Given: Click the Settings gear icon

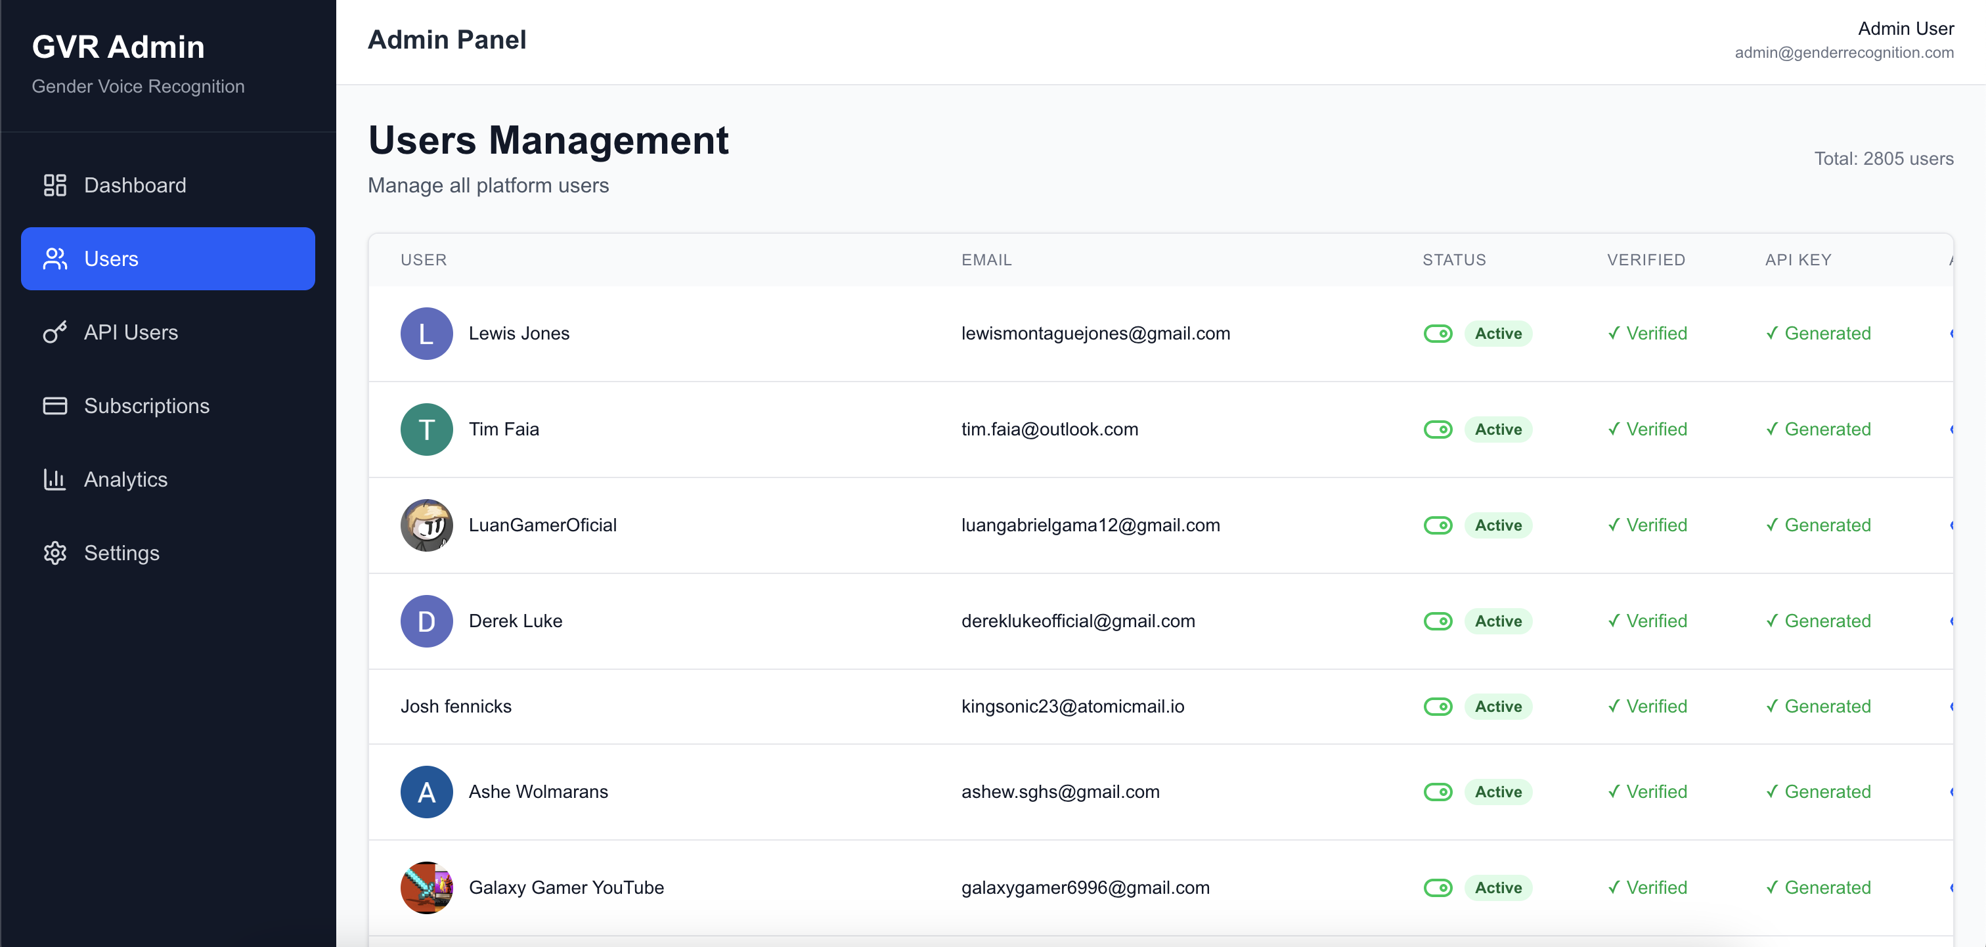Looking at the screenshot, I should coord(55,553).
